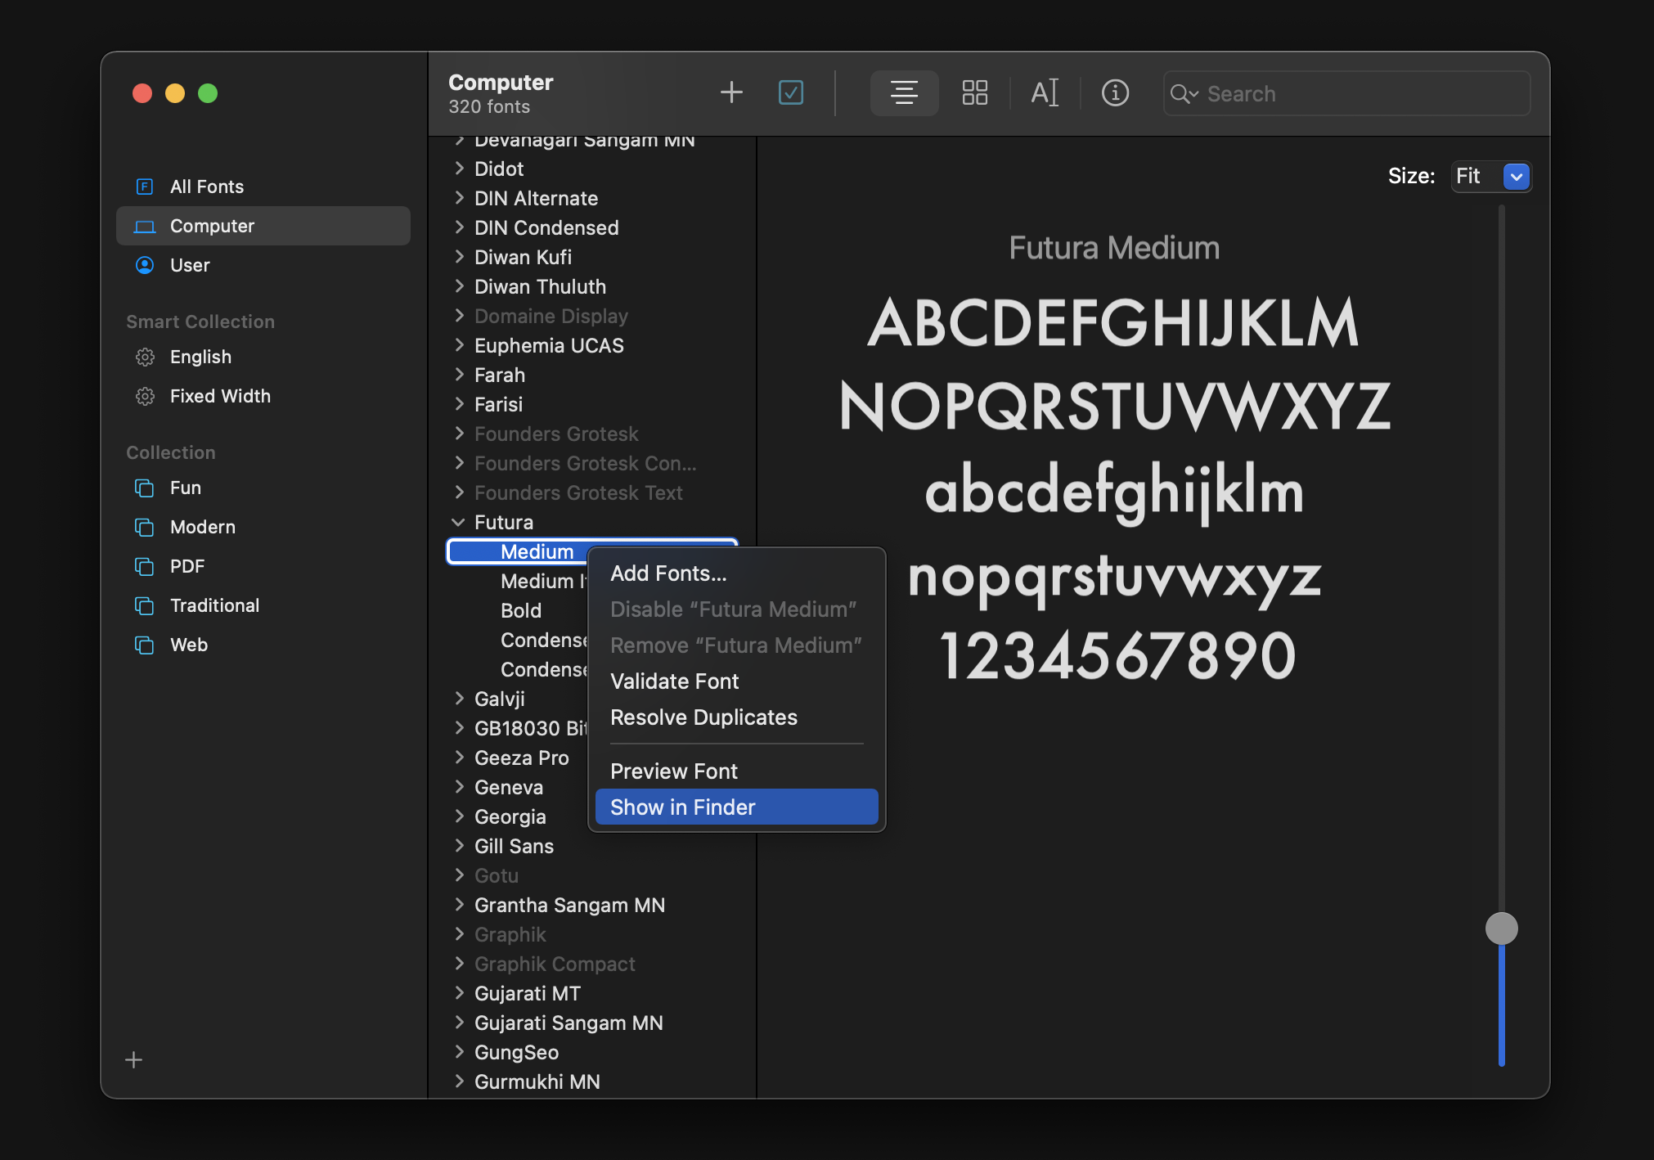Expand DIN Alternate family chevron
The image size is (1654, 1160).
(x=459, y=198)
